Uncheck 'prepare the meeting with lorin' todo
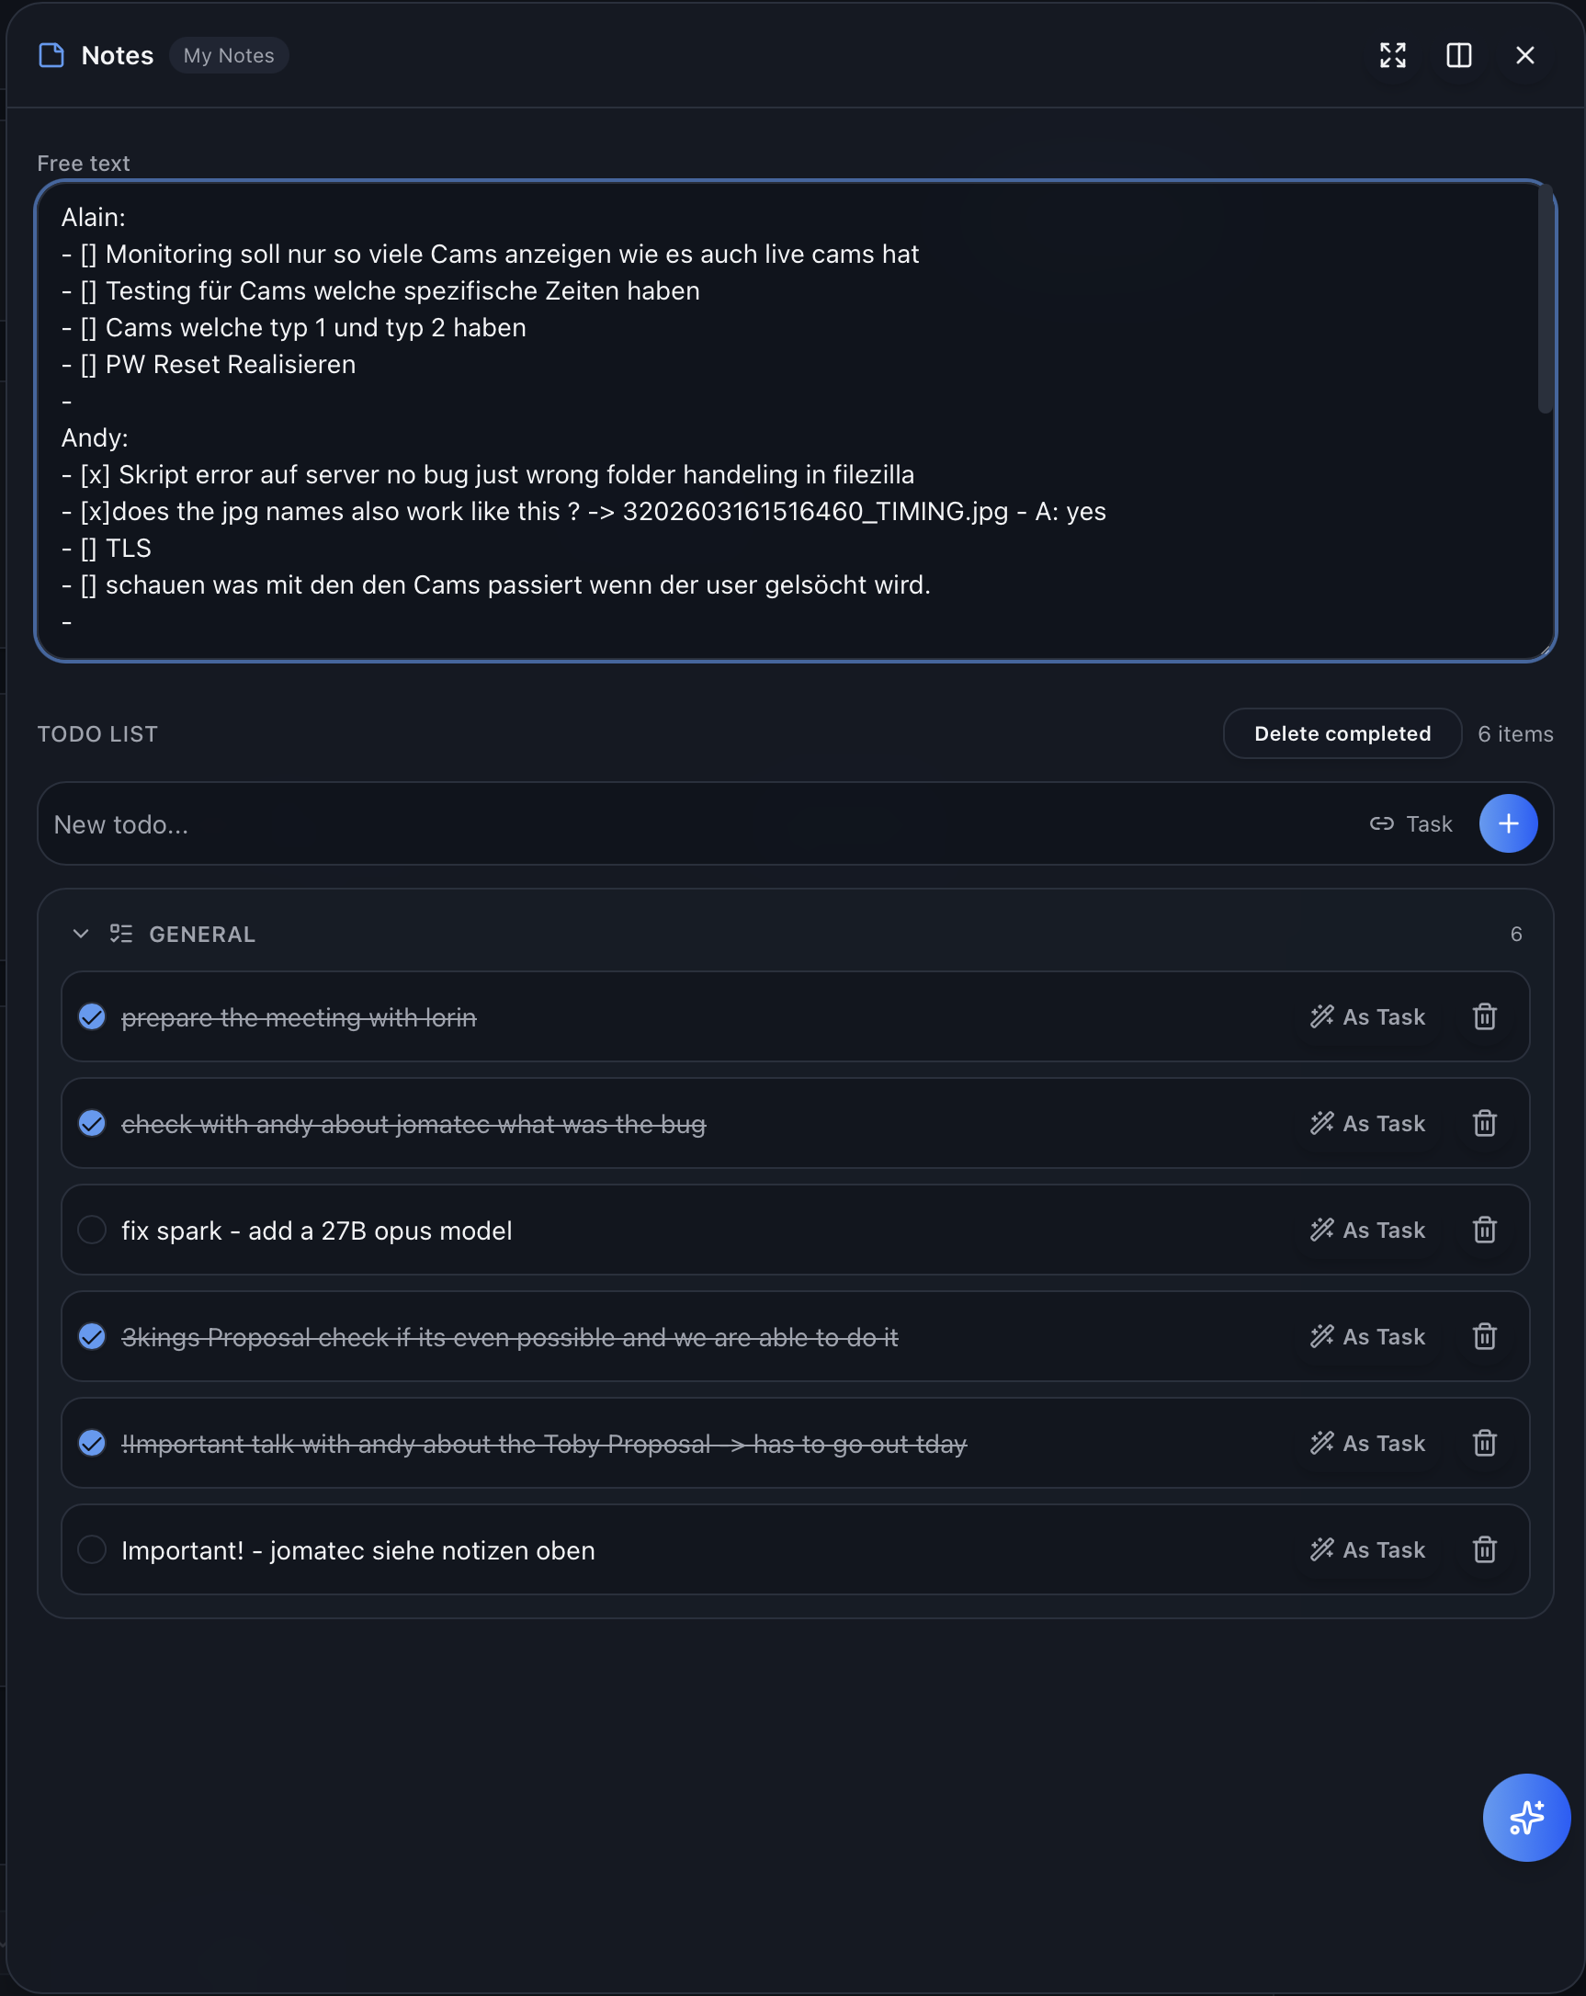This screenshot has width=1586, height=1996. [92, 1016]
